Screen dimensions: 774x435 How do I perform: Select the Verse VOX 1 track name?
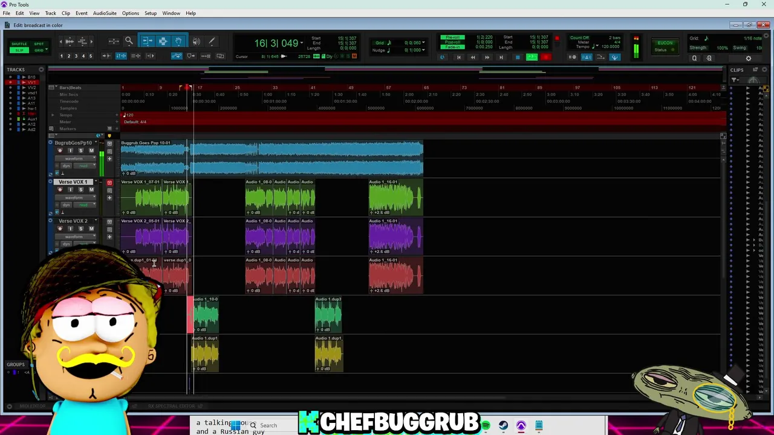[73, 182]
